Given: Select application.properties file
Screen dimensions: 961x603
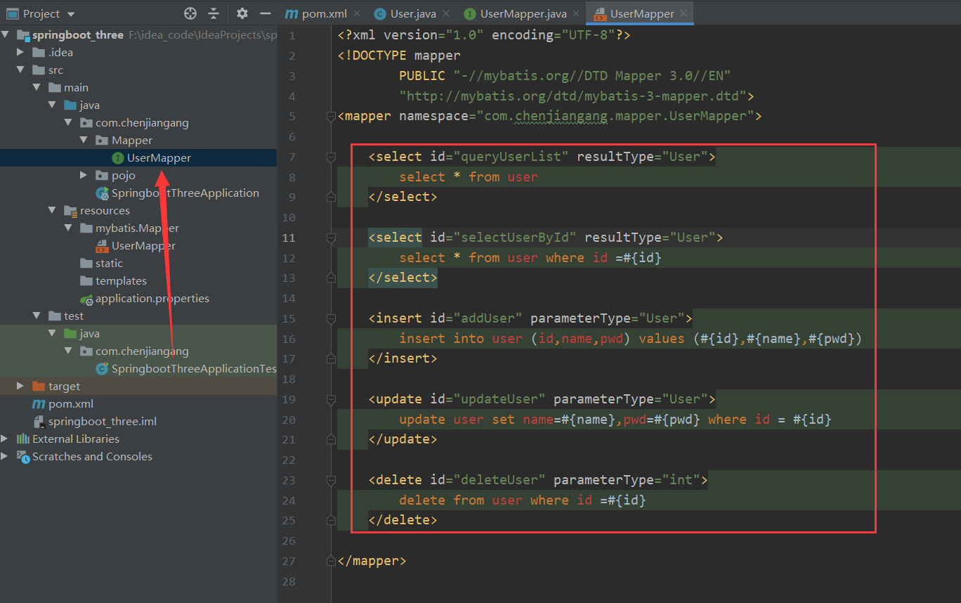Looking at the screenshot, I should click(152, 298).
